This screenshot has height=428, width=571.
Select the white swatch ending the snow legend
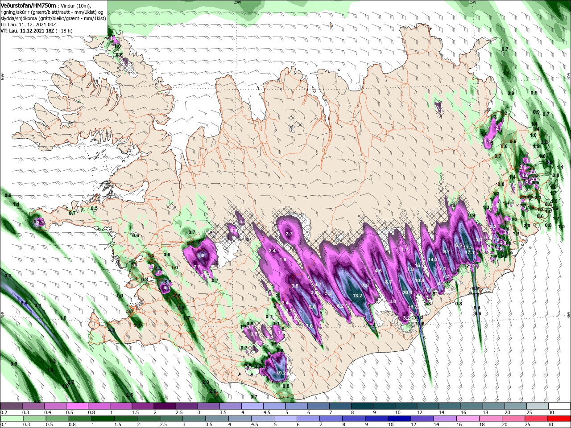(x=560, y=406)
